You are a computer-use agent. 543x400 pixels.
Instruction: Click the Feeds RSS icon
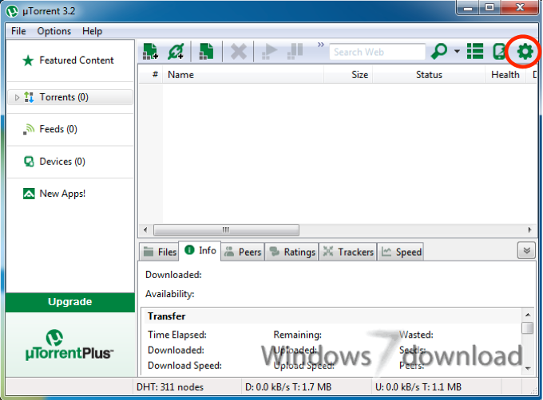tap(29, 129)
